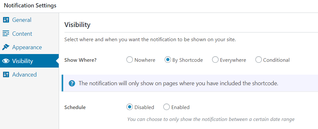
Task: Set Schedule to Disabled
Action: (129, 107)
